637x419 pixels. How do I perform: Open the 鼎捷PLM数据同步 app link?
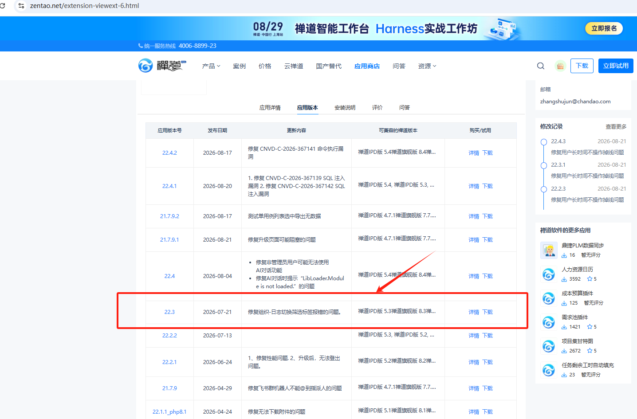pyautogui.click(x=583, y=246)
